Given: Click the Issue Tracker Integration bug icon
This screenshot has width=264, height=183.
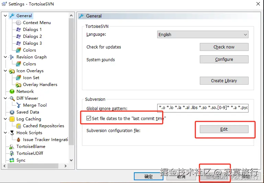Looking at the screenshot, I should click(19, 140).
